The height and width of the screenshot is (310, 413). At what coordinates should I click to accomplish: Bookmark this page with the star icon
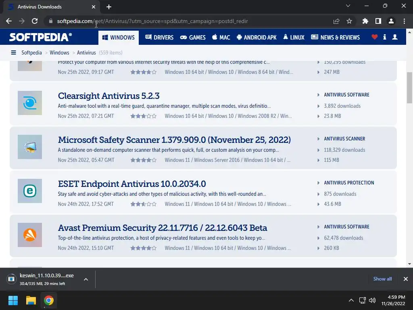pos(349,21)
